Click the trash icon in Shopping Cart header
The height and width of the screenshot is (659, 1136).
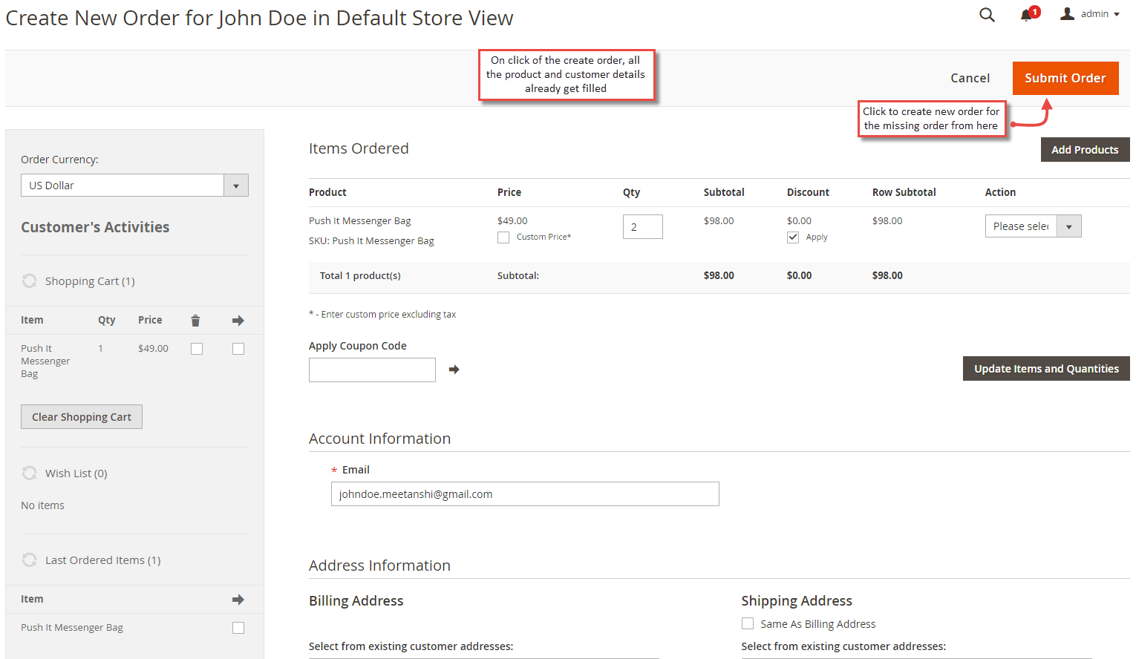(195, 320)
